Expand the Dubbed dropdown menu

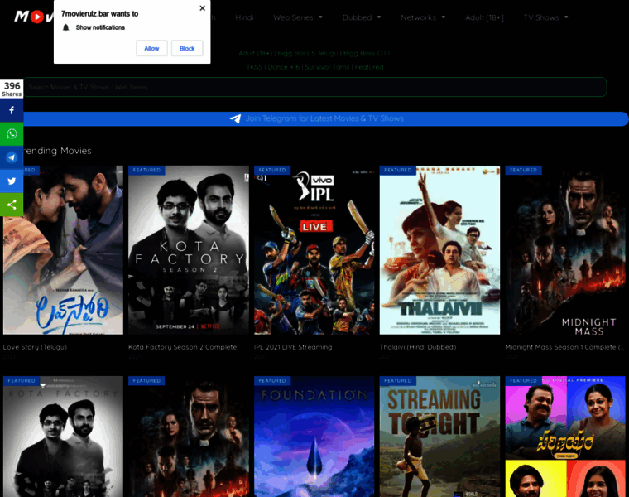tap(362, 17)
